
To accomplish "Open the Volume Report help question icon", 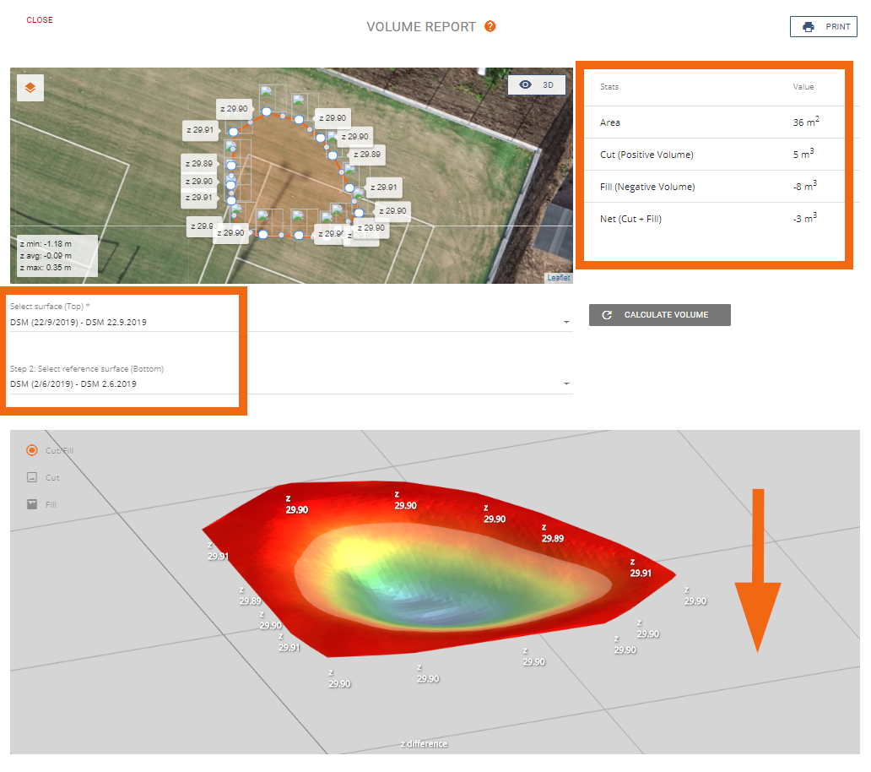I will 490,26.
